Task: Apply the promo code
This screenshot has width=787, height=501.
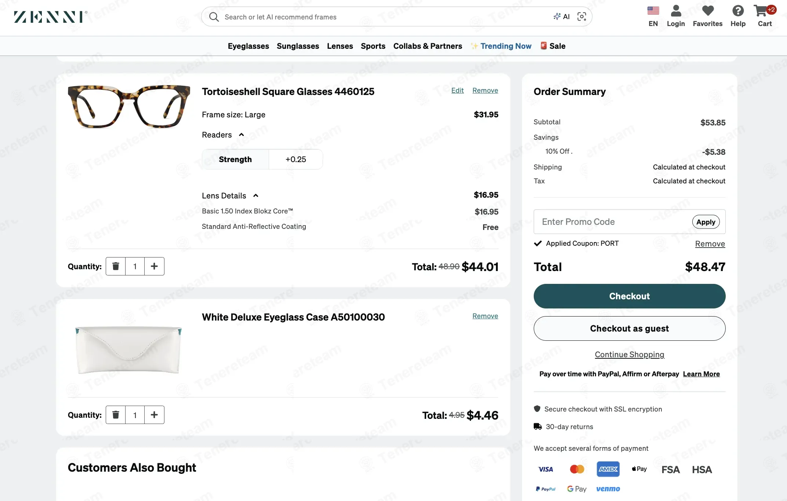Action: click(706, 222)
